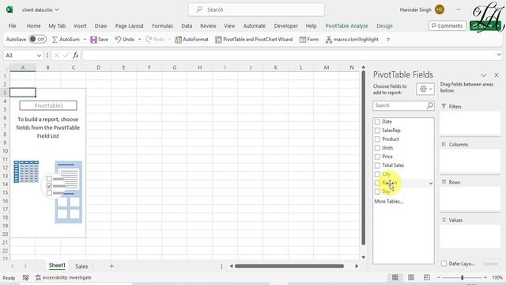Go to next sheet arrow

[25, 266]
